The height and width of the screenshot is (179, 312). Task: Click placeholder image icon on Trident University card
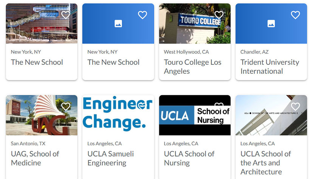point(271,23)
